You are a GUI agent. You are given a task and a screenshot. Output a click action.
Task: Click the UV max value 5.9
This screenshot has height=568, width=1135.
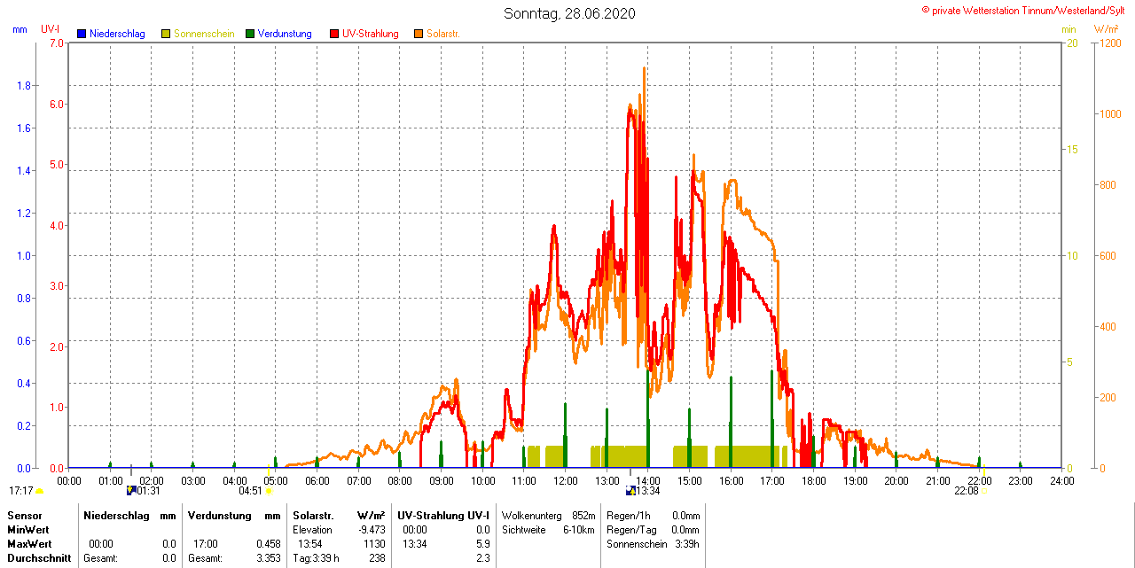(x=482, y=544)
